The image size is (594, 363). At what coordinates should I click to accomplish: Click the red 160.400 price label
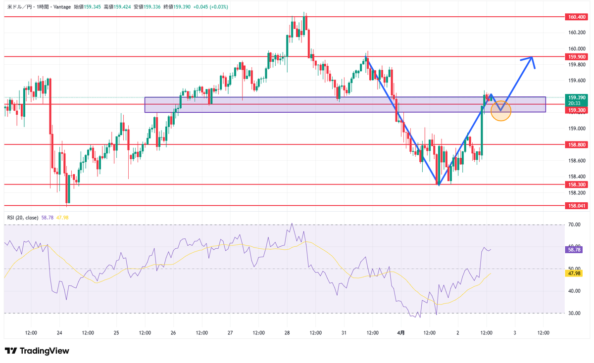click(576, 17)
